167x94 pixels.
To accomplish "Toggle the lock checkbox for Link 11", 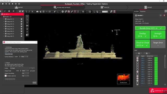I will pyautogui.click(x=138, y=81).
